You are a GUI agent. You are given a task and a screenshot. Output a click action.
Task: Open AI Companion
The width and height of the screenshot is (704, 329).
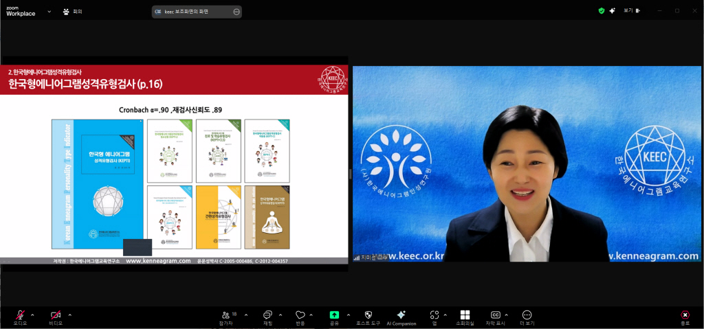pyautogui.click(x=401, y=317)
